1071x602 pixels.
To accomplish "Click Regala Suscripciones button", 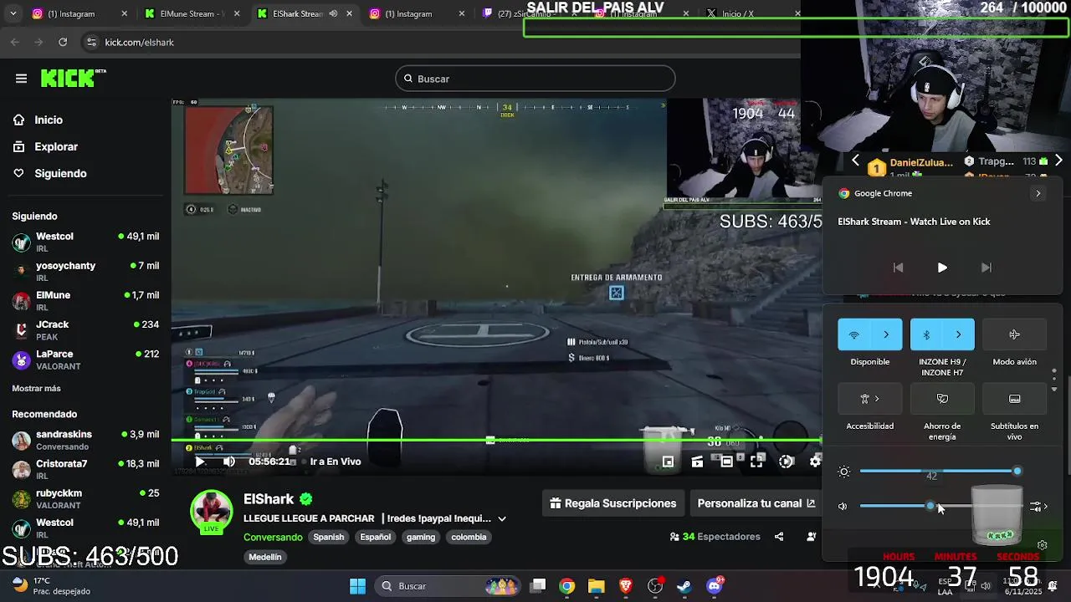I will (612, 503).
